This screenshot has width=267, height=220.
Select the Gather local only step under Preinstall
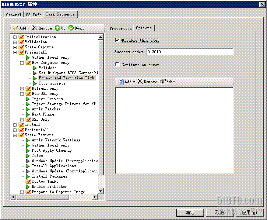50,58
